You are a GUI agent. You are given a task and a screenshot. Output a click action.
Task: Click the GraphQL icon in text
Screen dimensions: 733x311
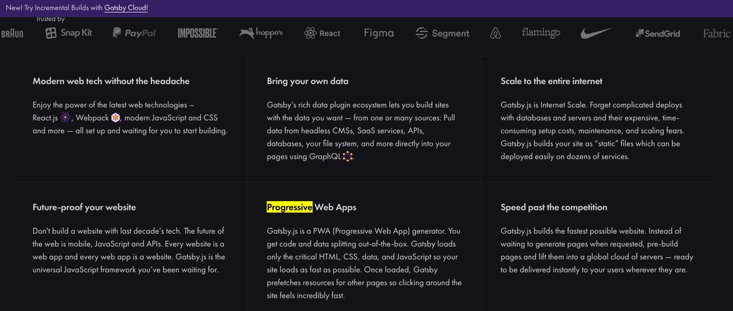[348, 157]
